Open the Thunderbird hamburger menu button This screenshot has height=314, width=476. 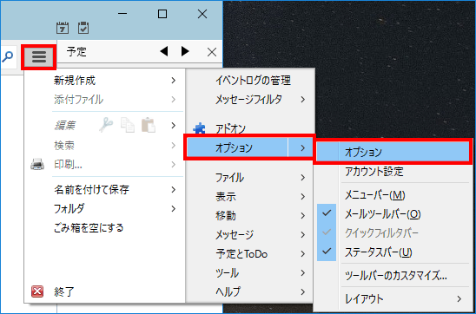click(39, 56)
